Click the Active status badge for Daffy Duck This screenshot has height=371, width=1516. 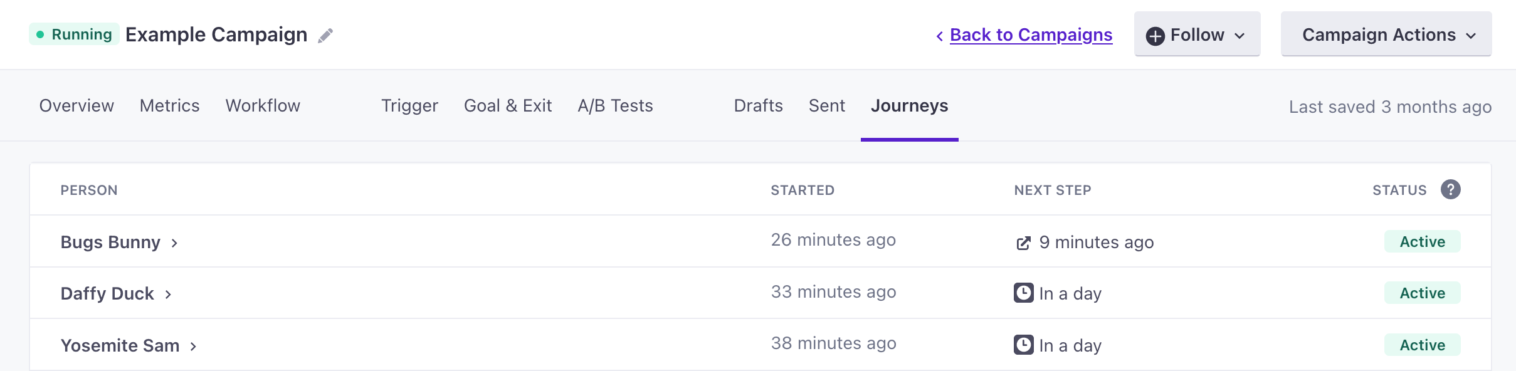[1422, 293]
